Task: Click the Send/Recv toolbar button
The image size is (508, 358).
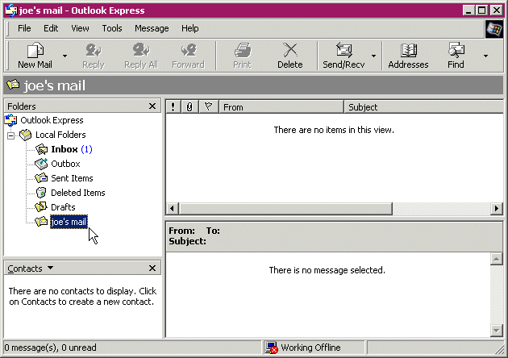Action: [344, 56]
